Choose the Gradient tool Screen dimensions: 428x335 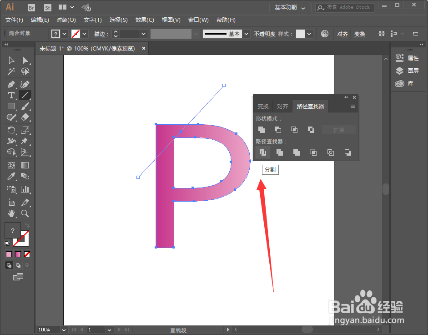(25, 165)
